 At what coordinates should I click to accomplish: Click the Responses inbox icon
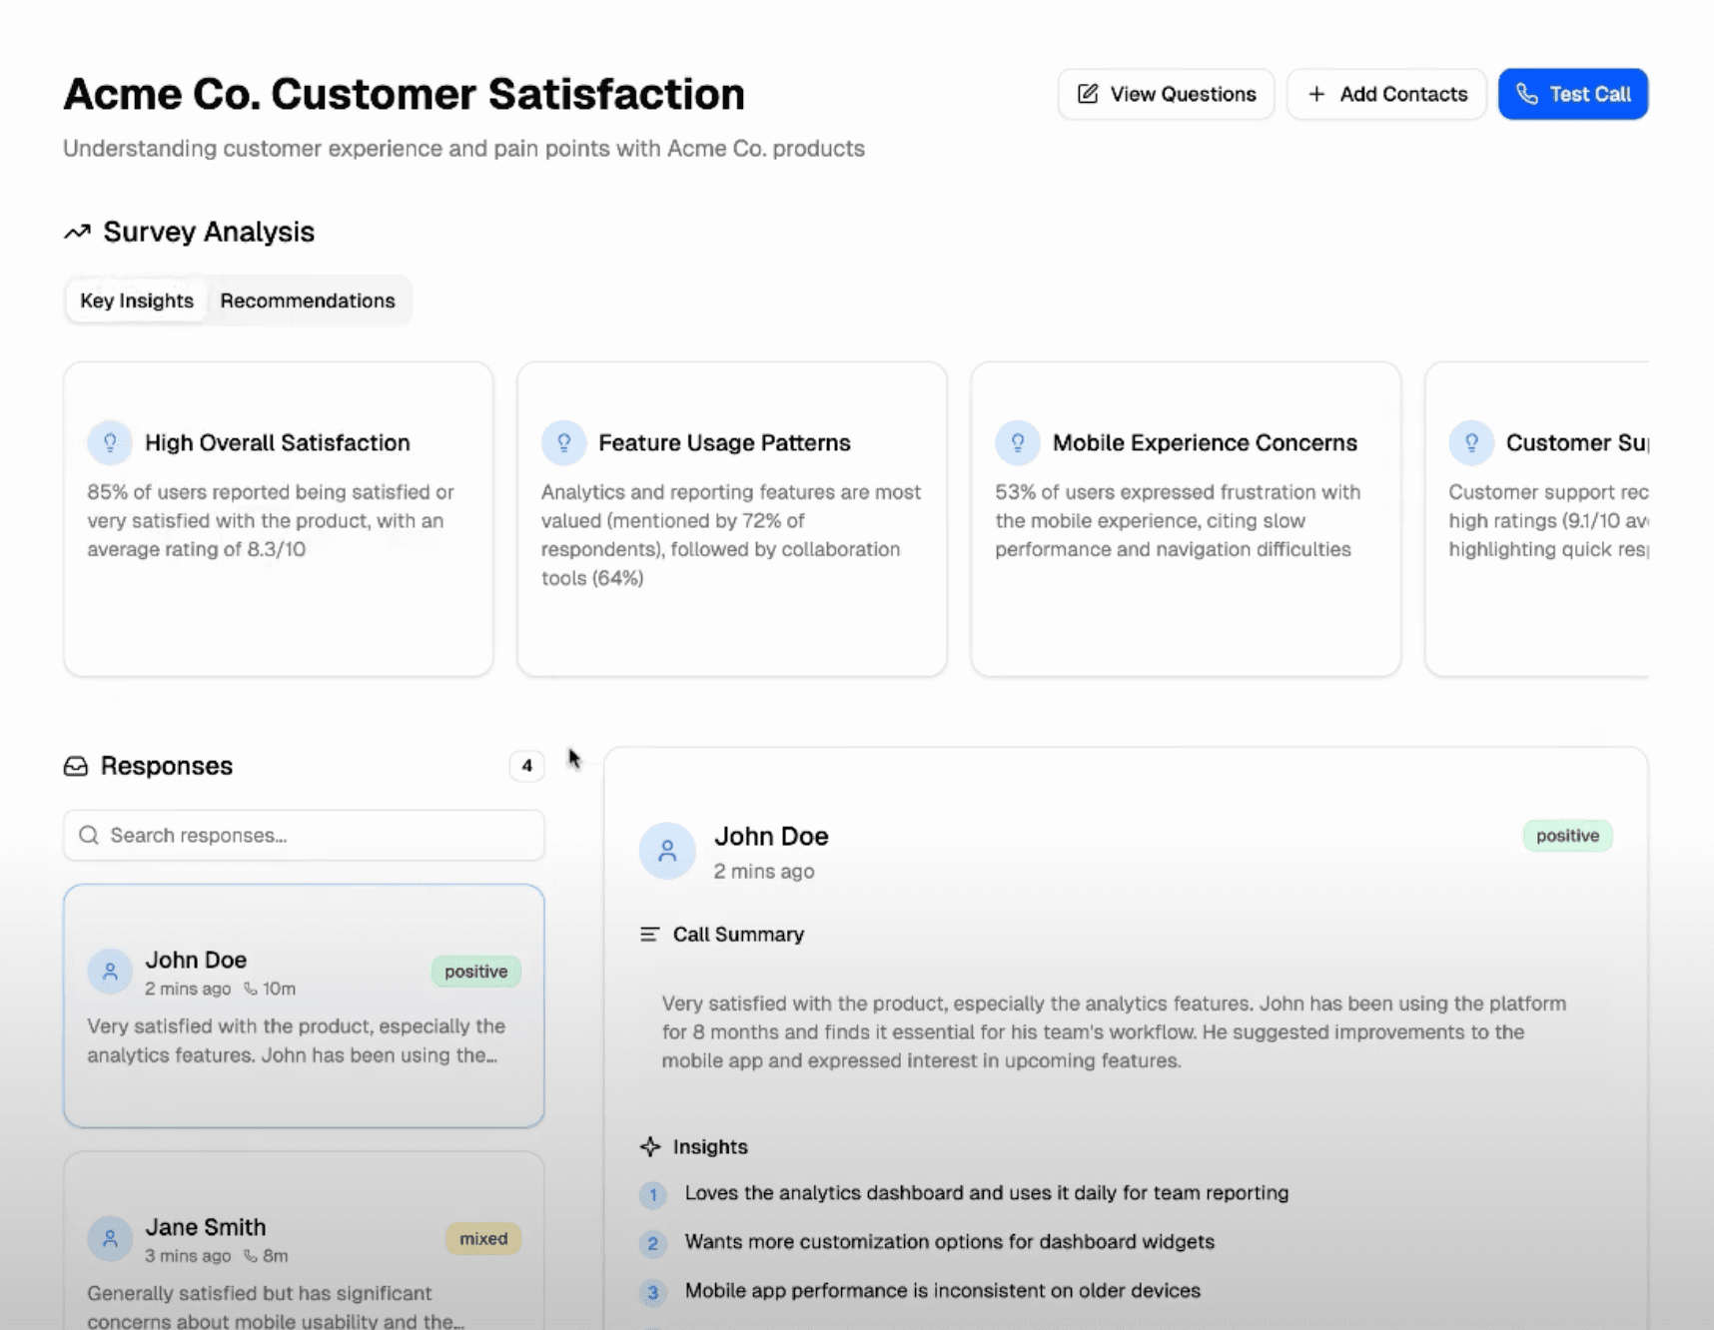tap(76, 766)
